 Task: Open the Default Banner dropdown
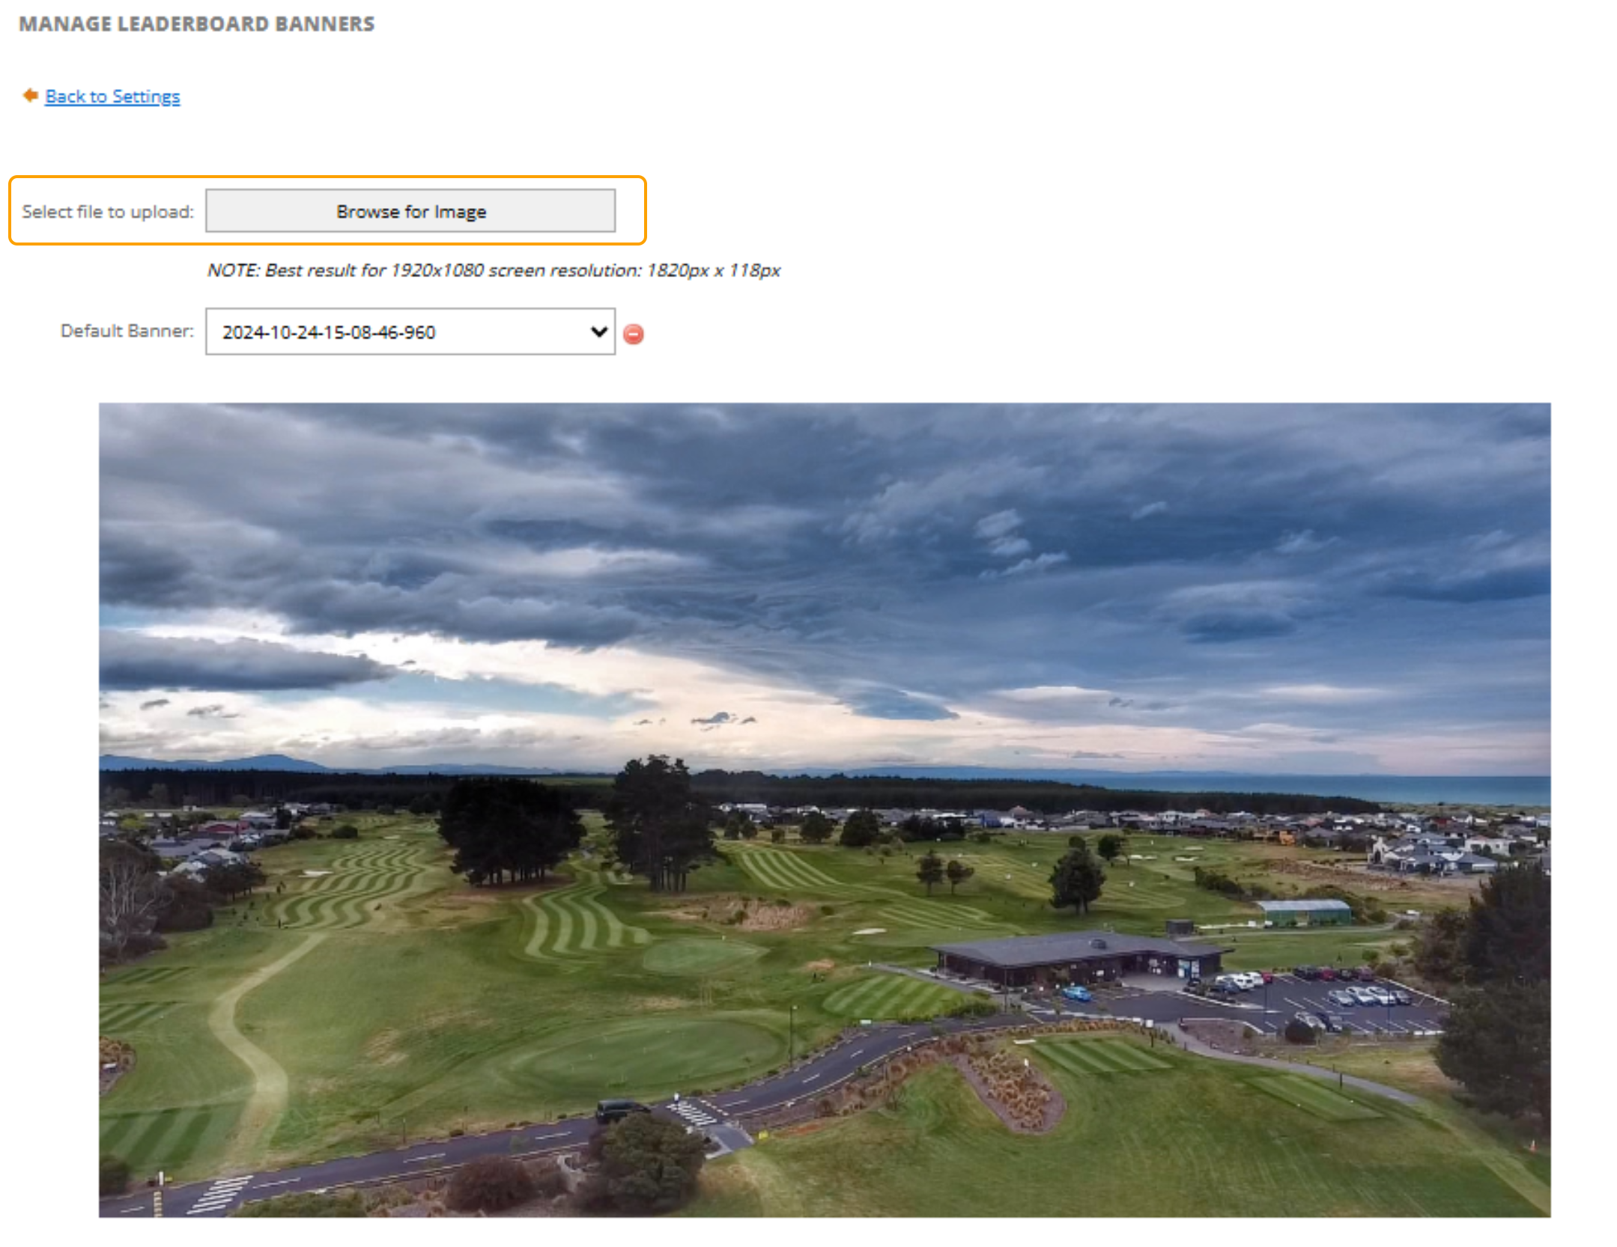tap(410, 332)
